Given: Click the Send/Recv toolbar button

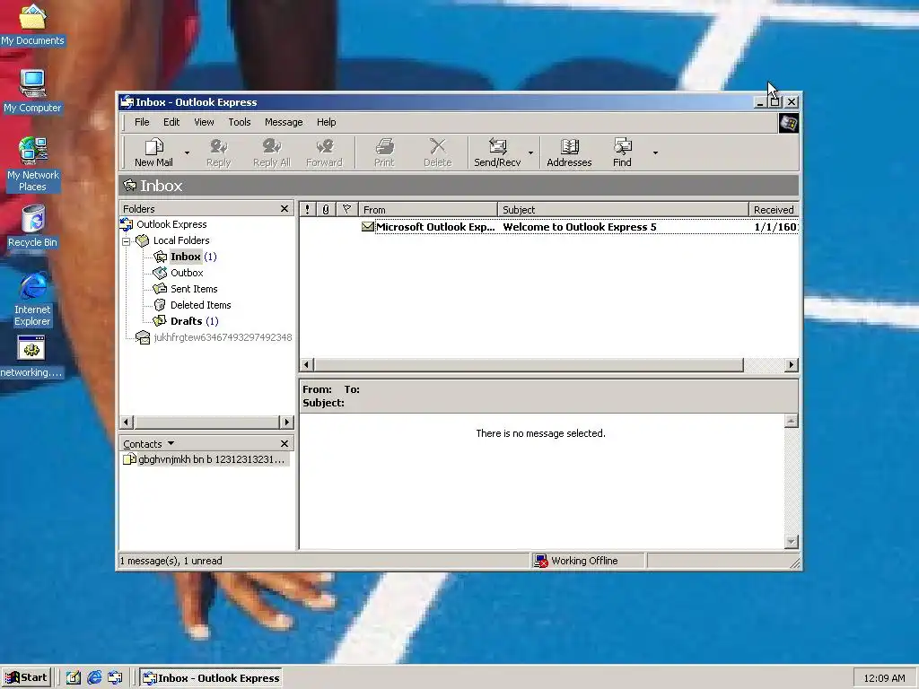Looking at the screenshot, I should [x=497, y=153].
